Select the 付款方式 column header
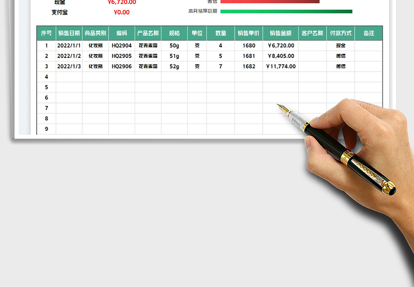414x287 pixels. click(341, 33)
